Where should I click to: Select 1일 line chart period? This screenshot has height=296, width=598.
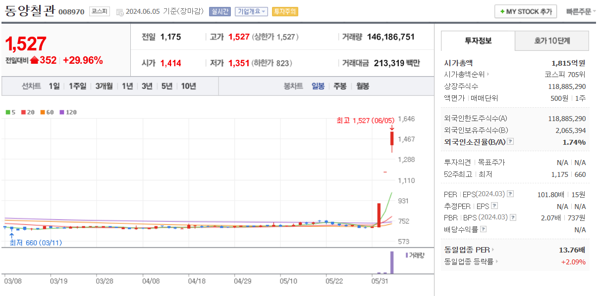pyautogui.click(x=54, y=86)
